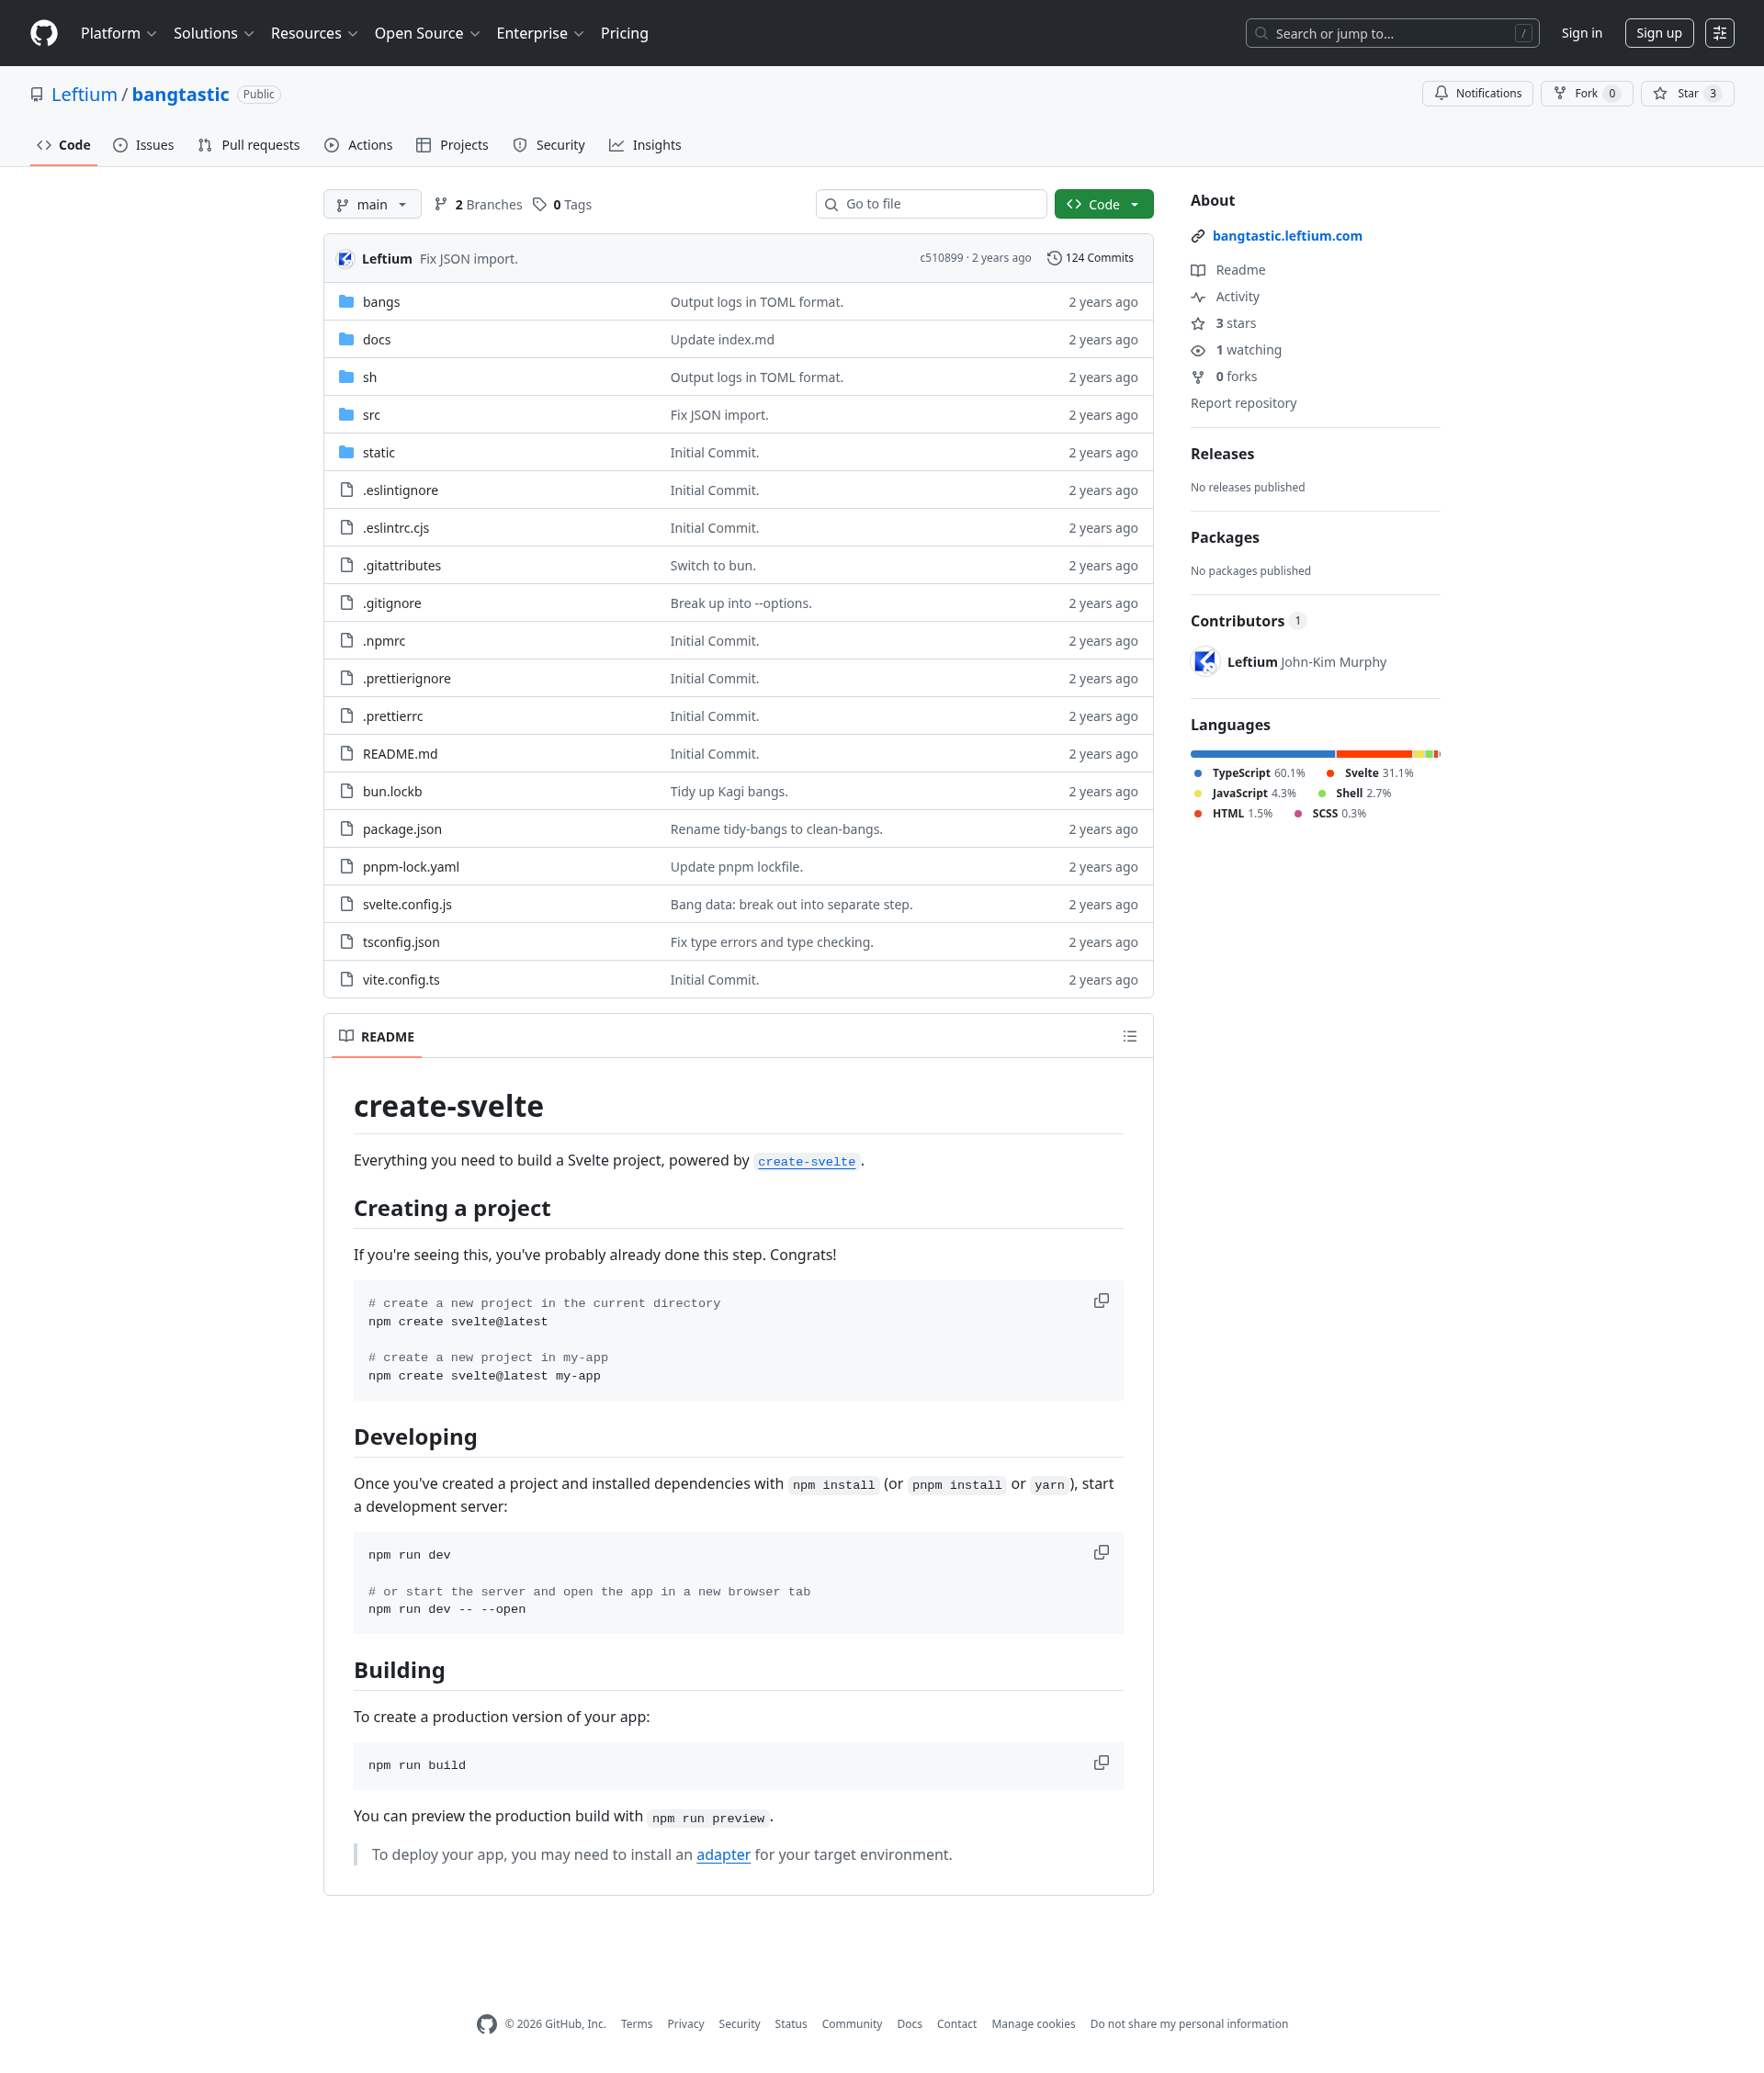Copy the npm run dev code block
The width and height of the screenshot is (1764, 2073).
pos(1101,1552)
